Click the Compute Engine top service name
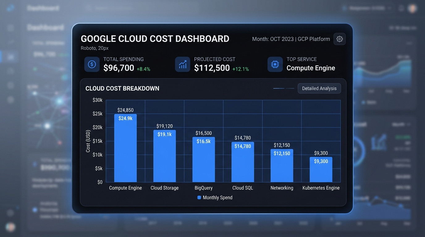Screen dimensions: 425x237 pos(311,68)
